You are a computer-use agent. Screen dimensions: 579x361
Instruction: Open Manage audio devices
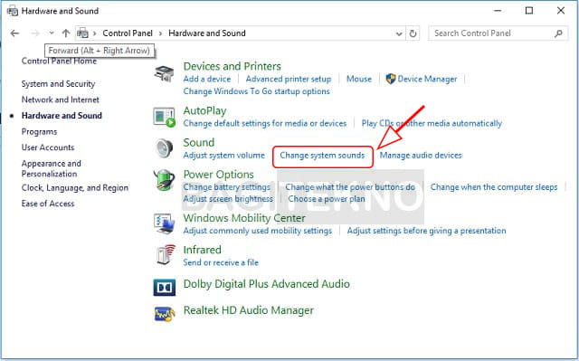pos(421,156)
